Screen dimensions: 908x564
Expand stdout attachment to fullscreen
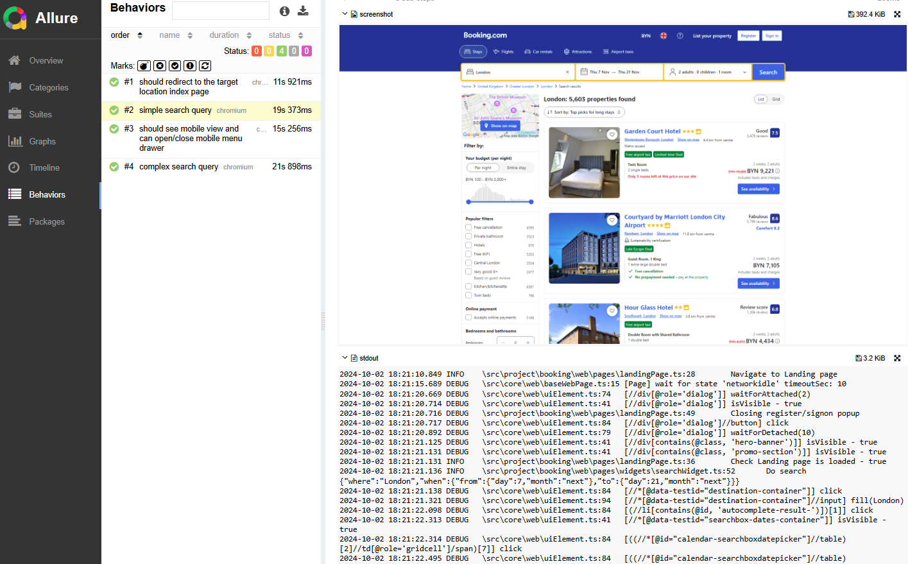(897, 358)
